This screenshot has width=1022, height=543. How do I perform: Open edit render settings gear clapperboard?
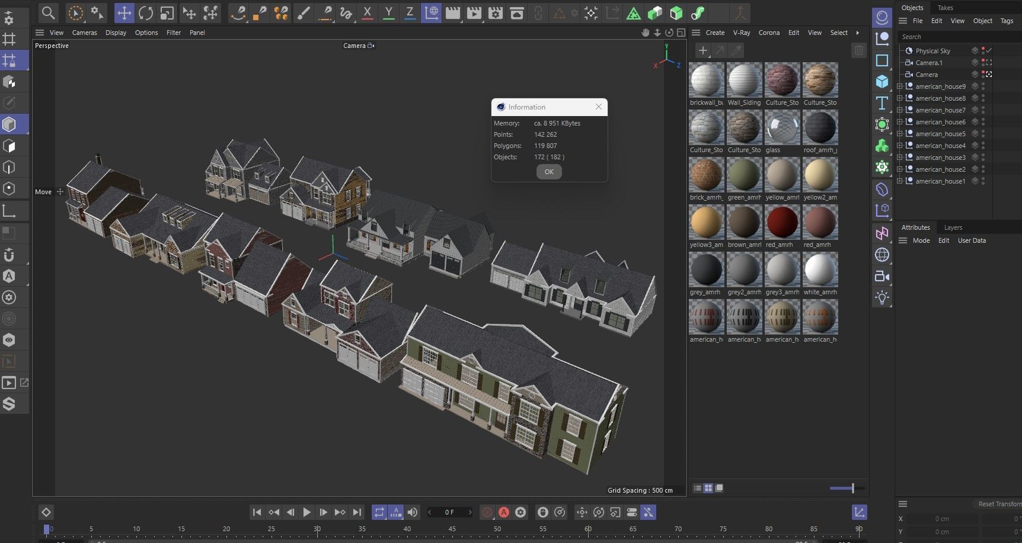click(496, 13)
